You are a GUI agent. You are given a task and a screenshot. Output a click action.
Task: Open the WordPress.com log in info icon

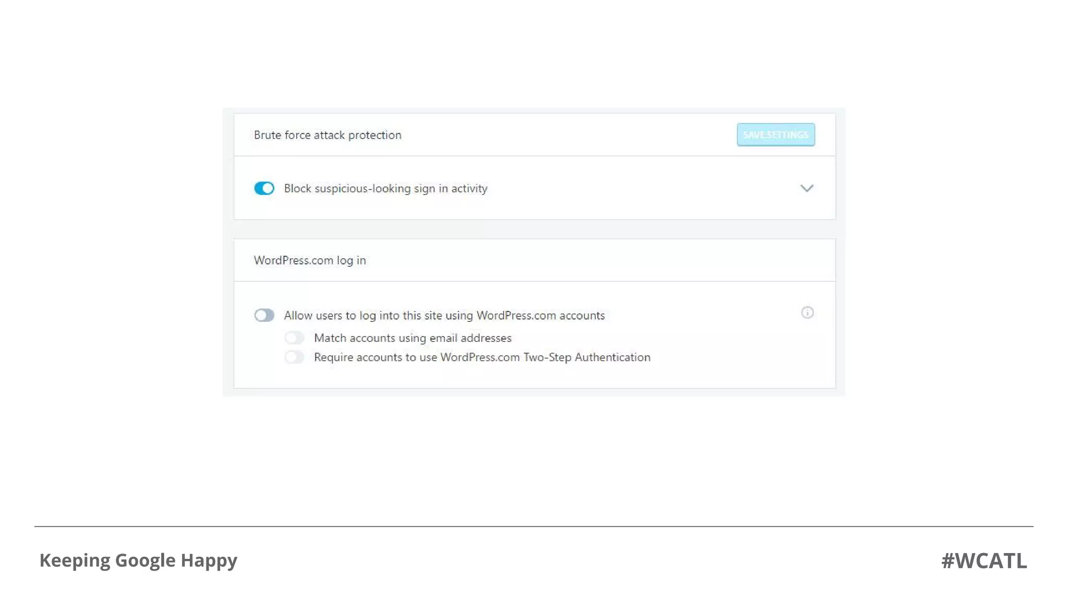pyautogui.click(x=807, y=312)
